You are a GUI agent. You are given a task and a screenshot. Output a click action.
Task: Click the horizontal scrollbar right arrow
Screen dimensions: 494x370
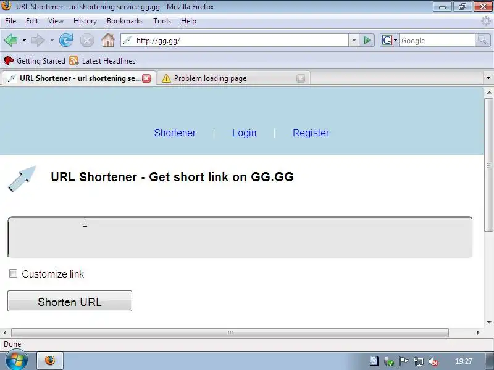pos(478,332)
